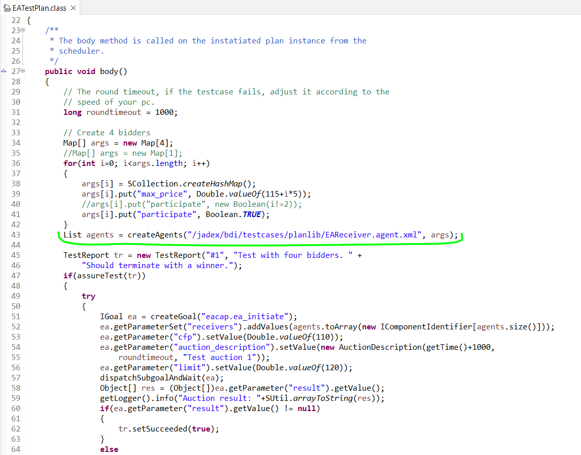
Task: Click line number 31 in the gutter
Action: [x=16, y=112]
